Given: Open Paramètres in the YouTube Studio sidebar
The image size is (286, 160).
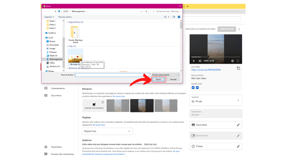Looking at the screenshot, I should pos(53,147).
